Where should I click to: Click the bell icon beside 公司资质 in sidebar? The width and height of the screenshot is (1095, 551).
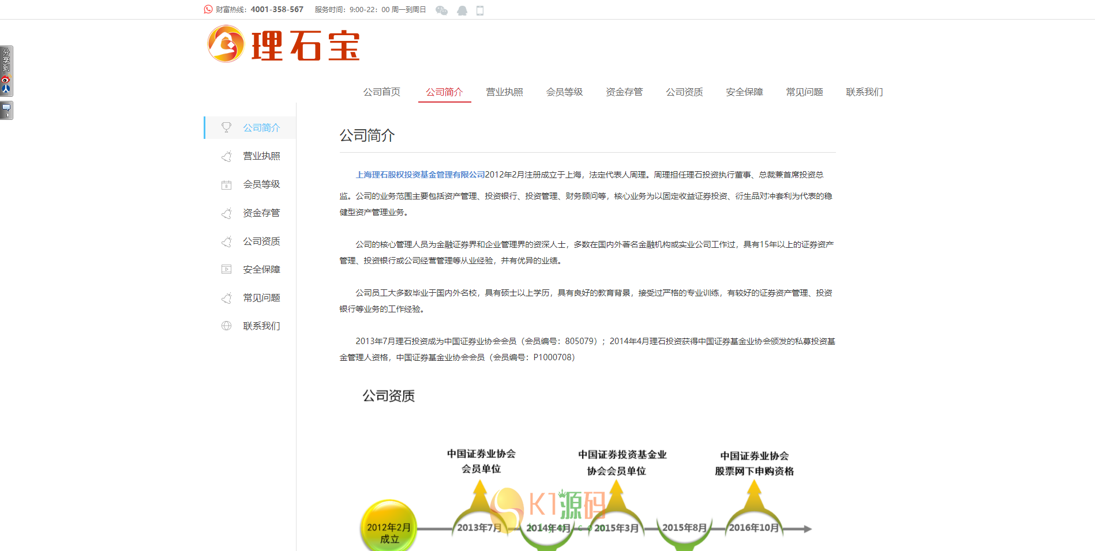click(x=227, y=241)
